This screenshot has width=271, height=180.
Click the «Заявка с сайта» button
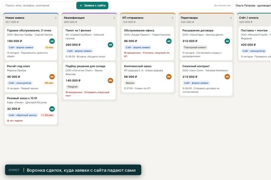click(x=92, y=6)
